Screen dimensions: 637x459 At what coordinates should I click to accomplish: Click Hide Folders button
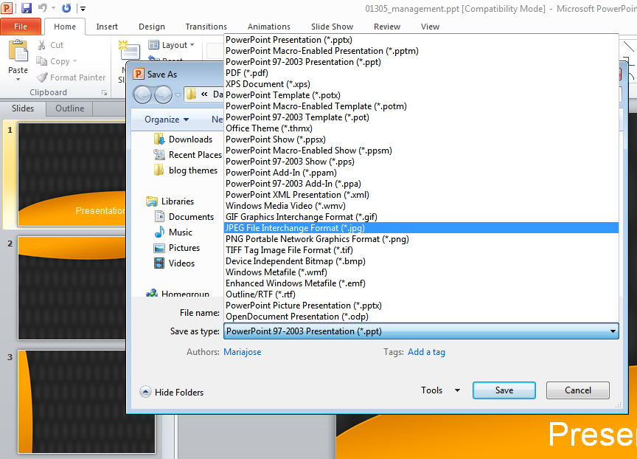(172, 393)
